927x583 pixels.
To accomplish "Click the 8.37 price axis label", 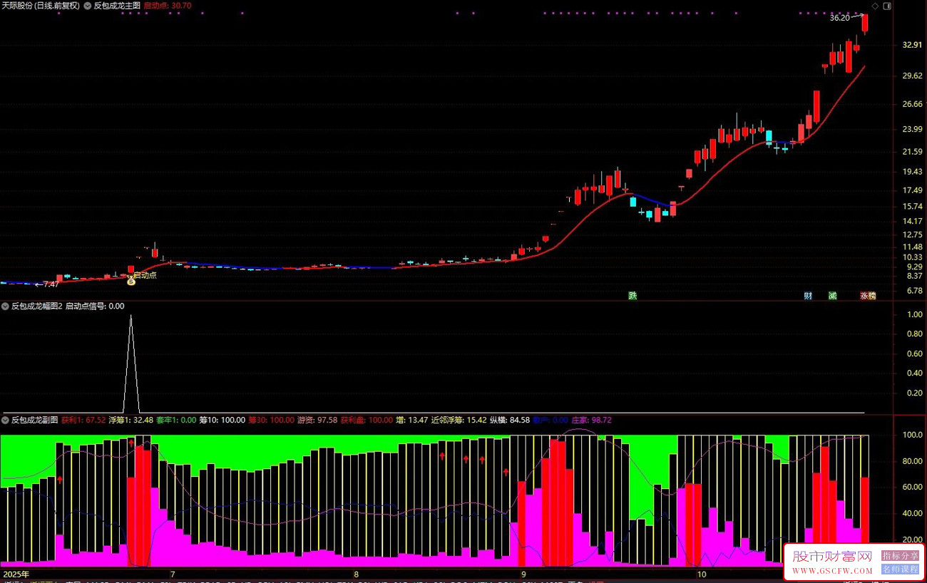I will pyautogui.click(x=915, y=276).
